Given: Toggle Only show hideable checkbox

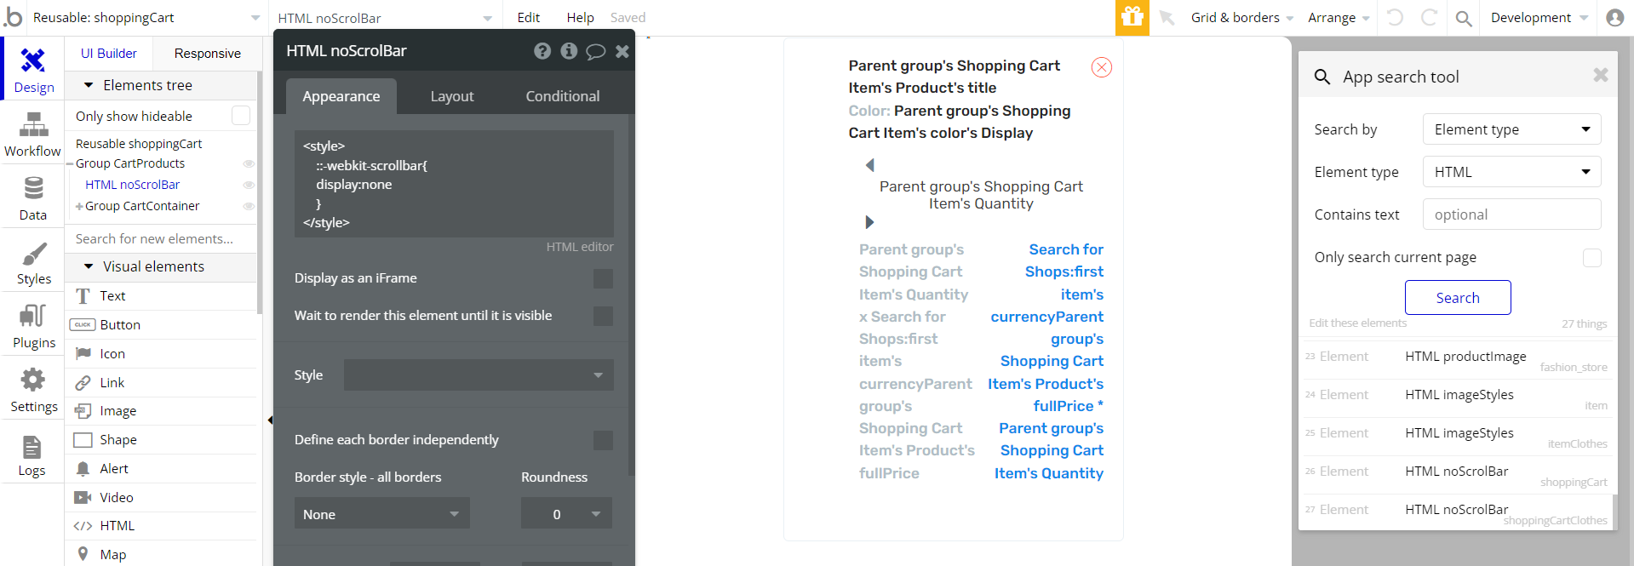Looking at the screenshot, I should tap(241, 116).
